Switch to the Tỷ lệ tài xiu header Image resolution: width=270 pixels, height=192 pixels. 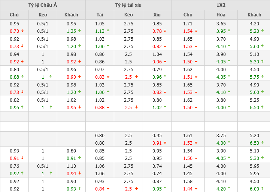click(128, 5)
